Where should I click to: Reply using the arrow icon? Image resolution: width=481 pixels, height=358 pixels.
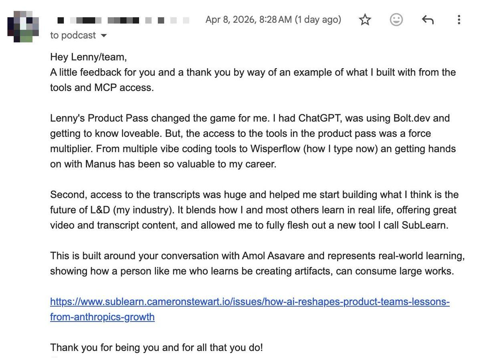click(x=428, y=20)
